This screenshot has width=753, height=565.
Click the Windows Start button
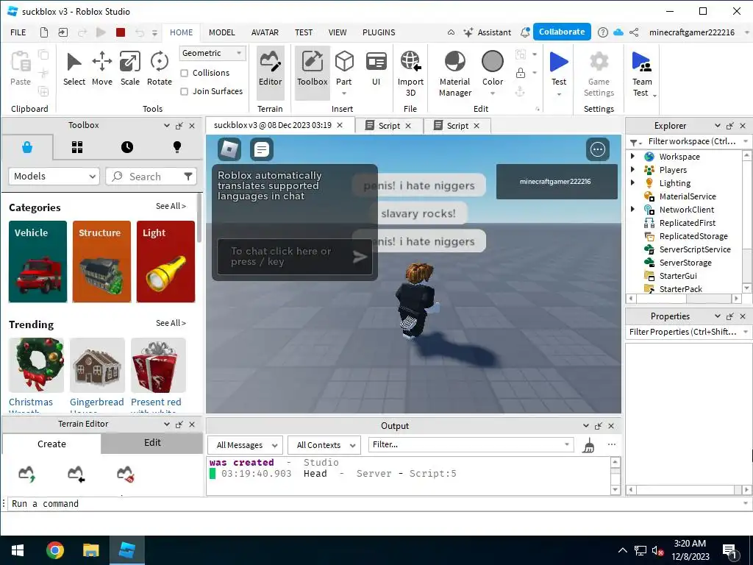(x=18, y=550)
